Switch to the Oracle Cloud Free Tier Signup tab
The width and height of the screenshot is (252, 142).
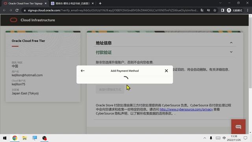[25, 4]
